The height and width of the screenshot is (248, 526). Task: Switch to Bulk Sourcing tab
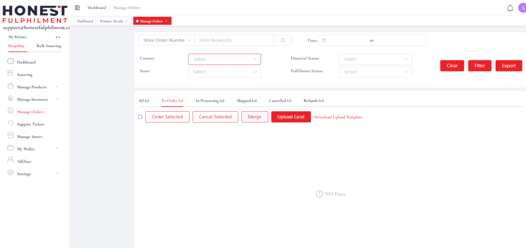point(49,46)
